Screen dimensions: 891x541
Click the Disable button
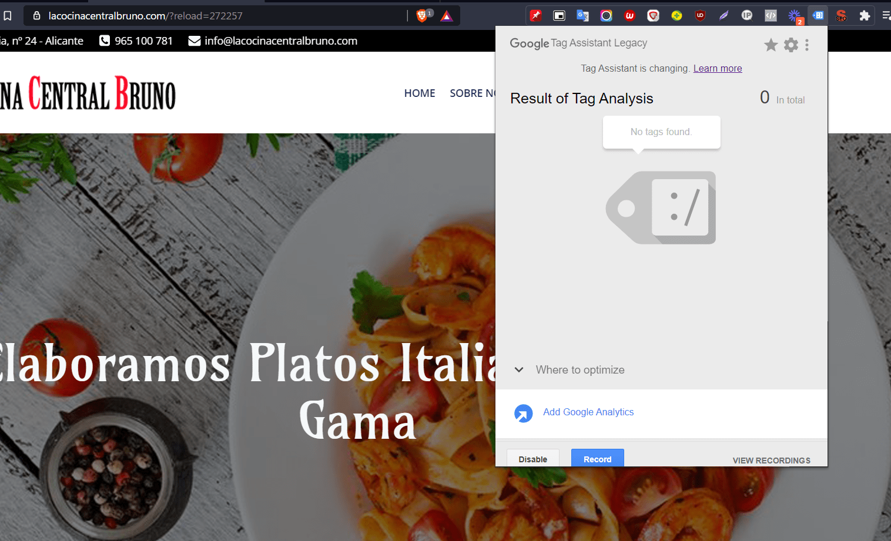coord(533,458)
